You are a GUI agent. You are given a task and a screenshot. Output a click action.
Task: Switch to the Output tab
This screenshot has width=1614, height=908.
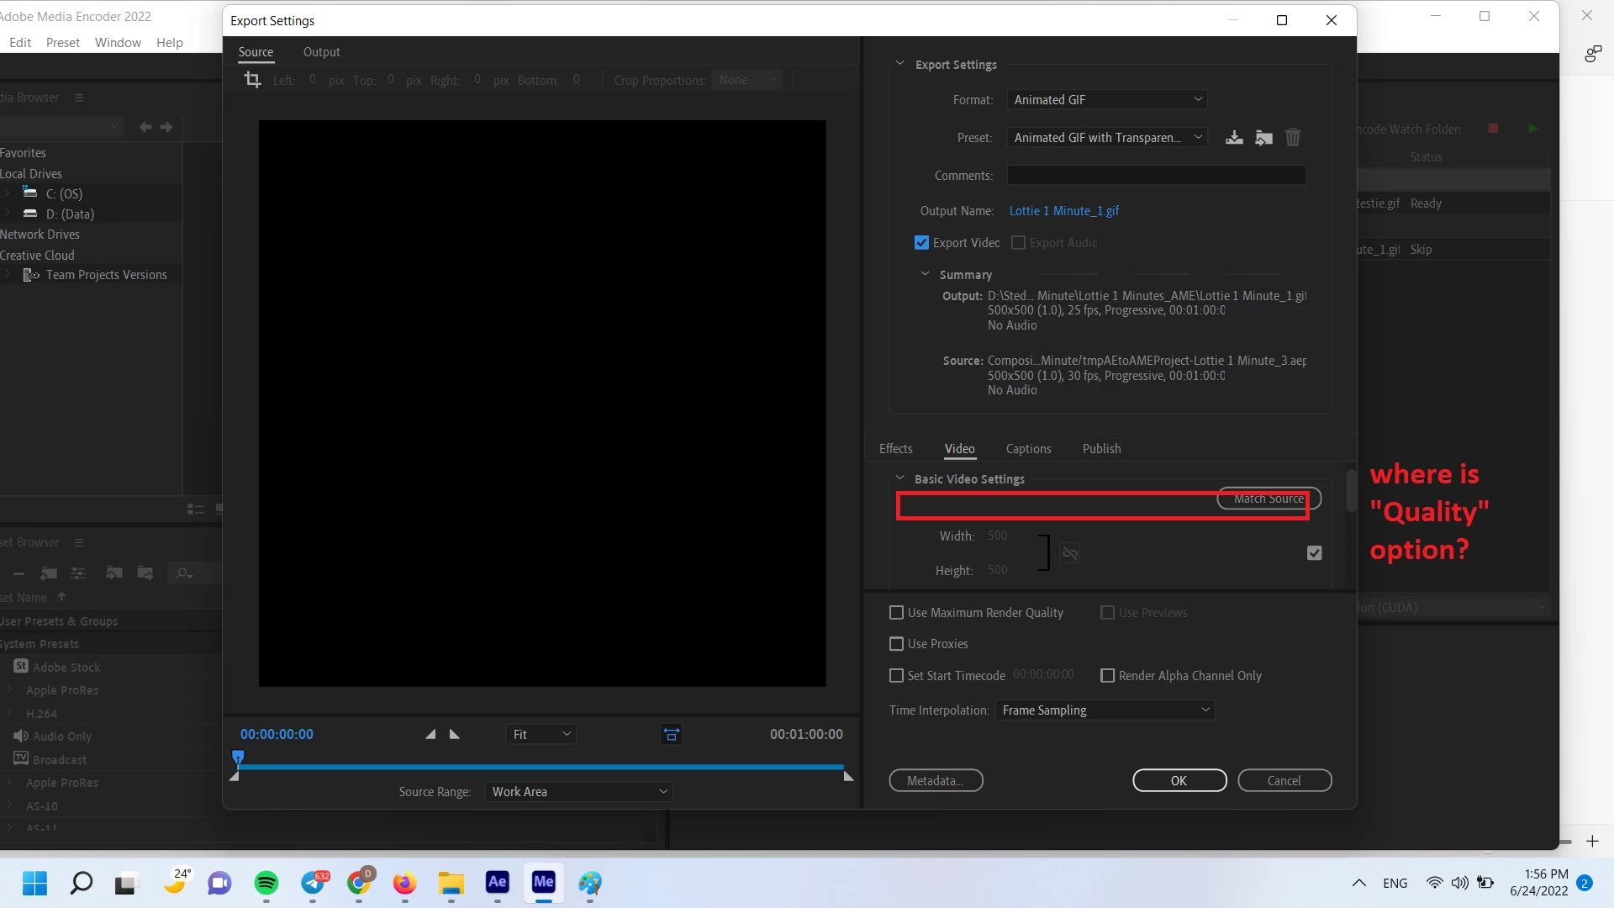(321, 52)
